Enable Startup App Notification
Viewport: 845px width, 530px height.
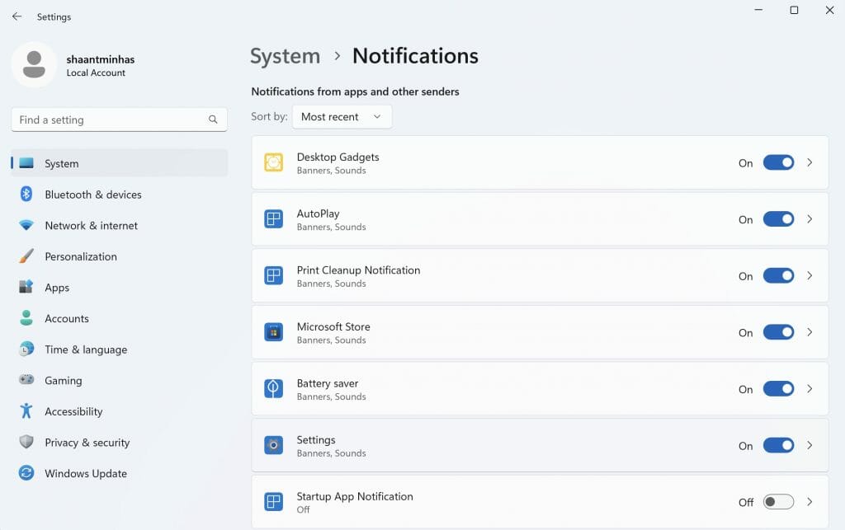pyautogui.click(x=777, y=501)
